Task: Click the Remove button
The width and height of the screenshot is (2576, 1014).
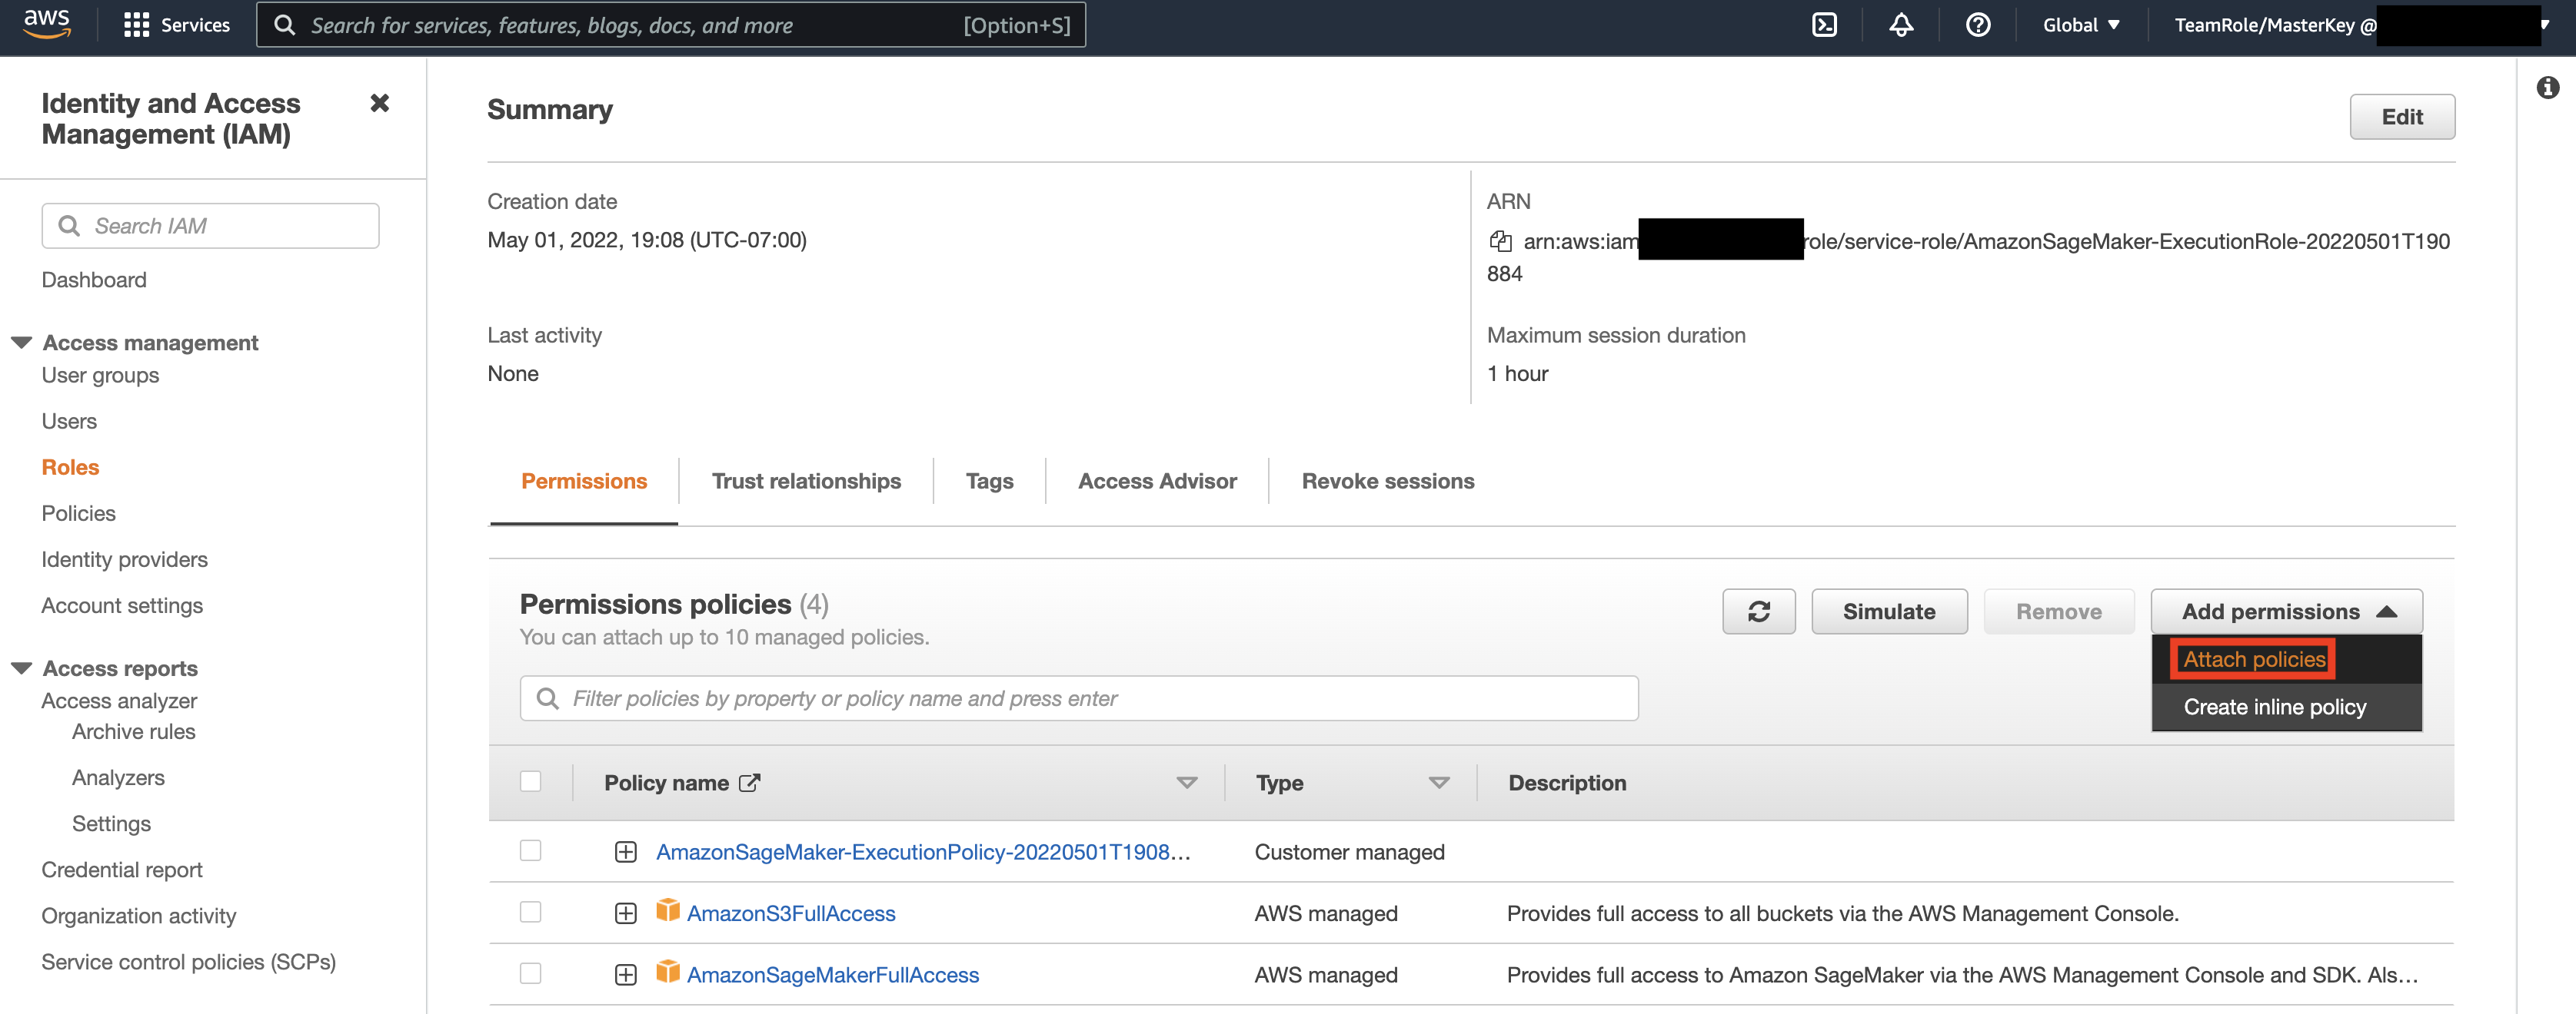Action: pyautogui.click(x=2058, y=611)
